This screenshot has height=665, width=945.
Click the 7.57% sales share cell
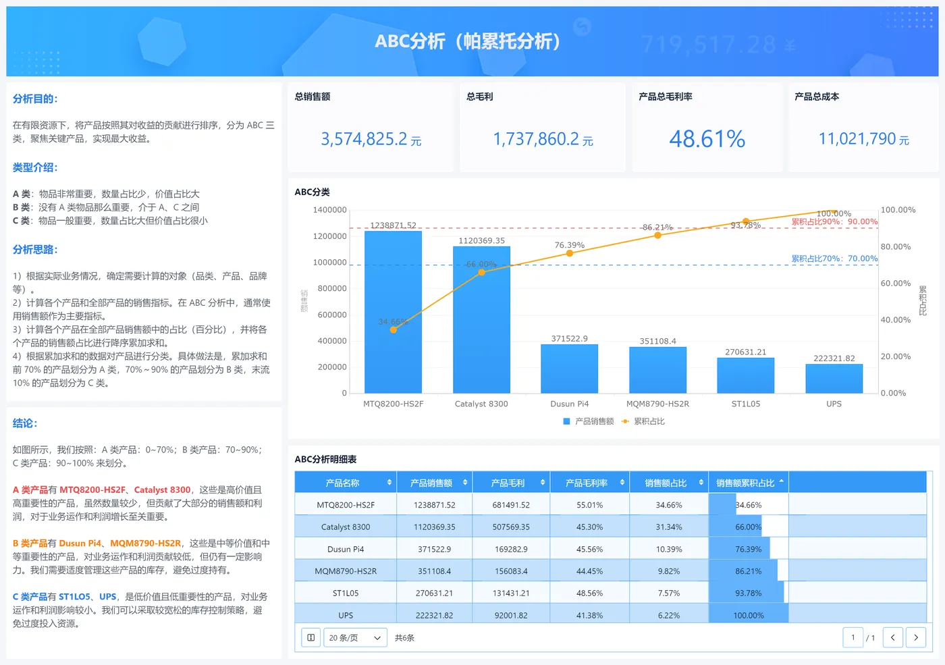[x=669, y=593]
